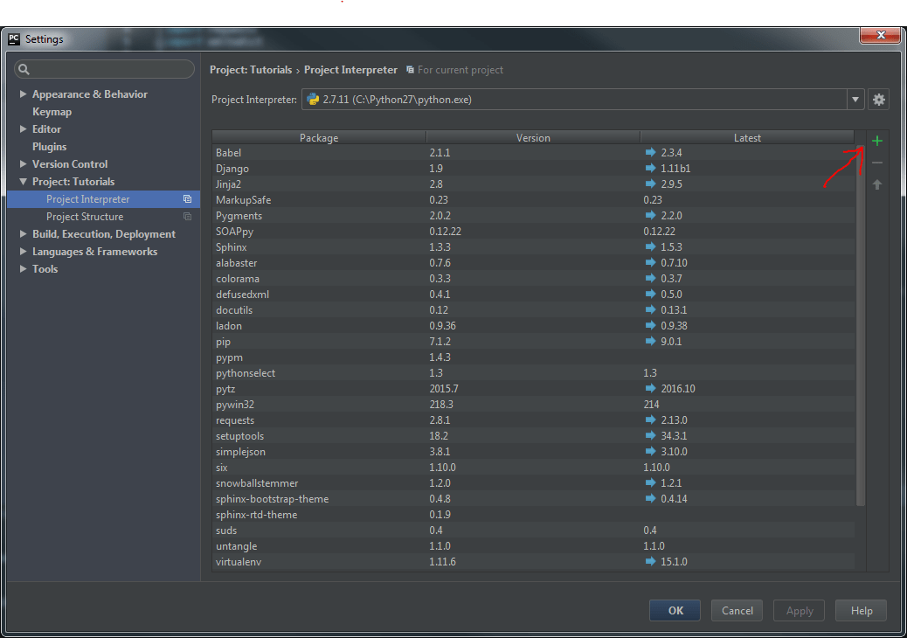
Task: Select Keymap in settings sidebar
Action: tap(52, 112)
